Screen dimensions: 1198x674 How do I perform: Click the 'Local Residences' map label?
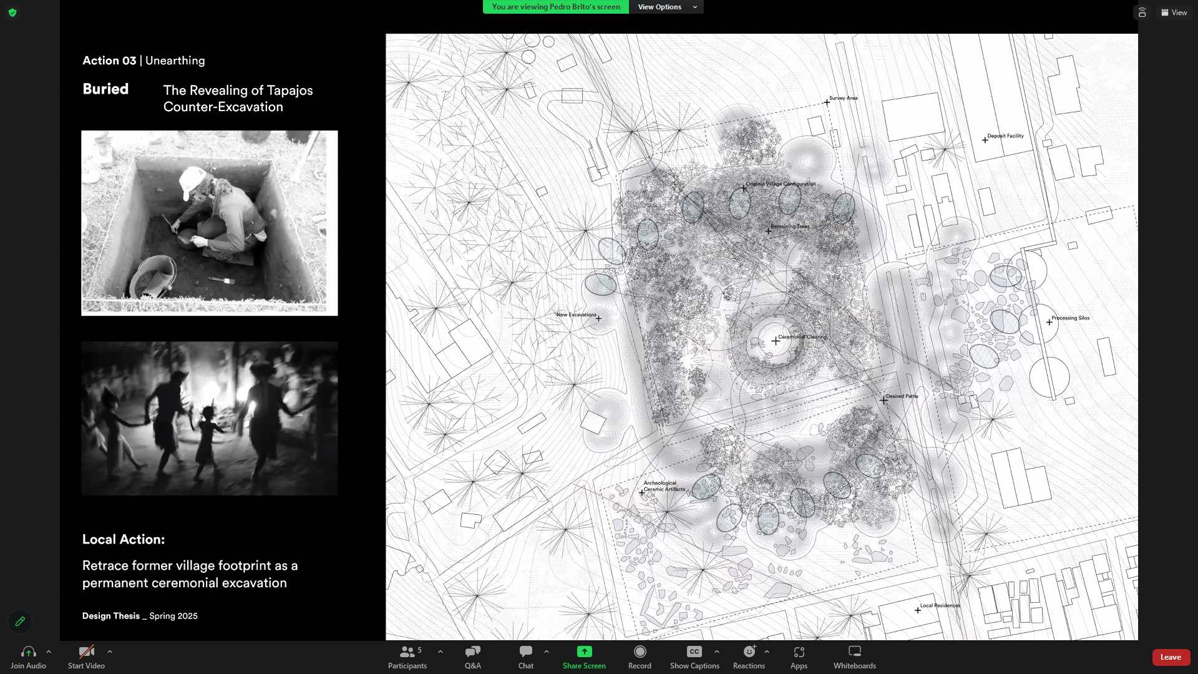[940, 605]
